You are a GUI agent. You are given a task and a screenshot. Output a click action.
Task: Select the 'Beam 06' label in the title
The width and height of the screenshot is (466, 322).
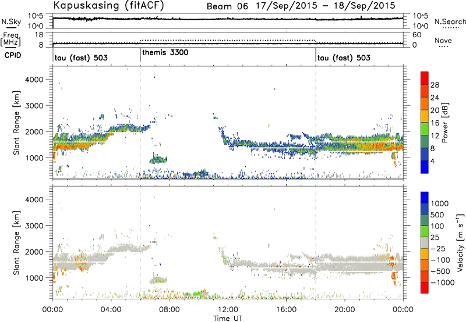click(x=227, y=6)
